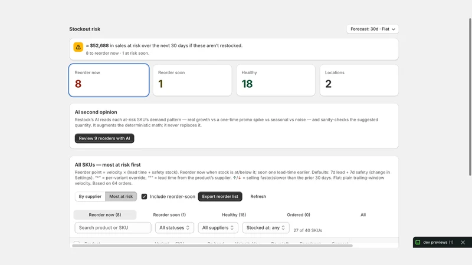Screen dimensions: 472x265
Task: Click the dev previews green icon
Action: [x=418, y=242]
